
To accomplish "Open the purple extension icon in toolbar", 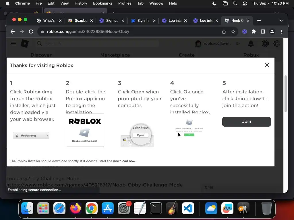I will [x=245, y=32].
